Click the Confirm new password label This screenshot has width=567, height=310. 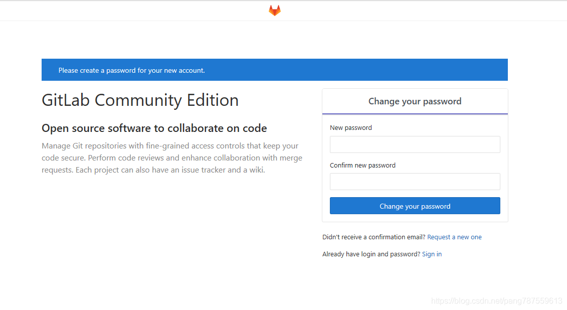362,166
